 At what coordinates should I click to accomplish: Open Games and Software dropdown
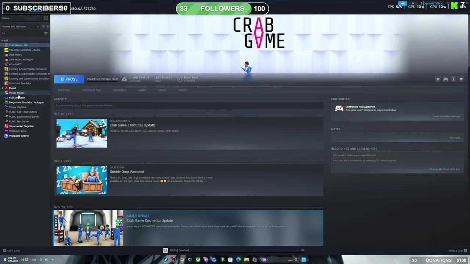(x=20, y=26)
